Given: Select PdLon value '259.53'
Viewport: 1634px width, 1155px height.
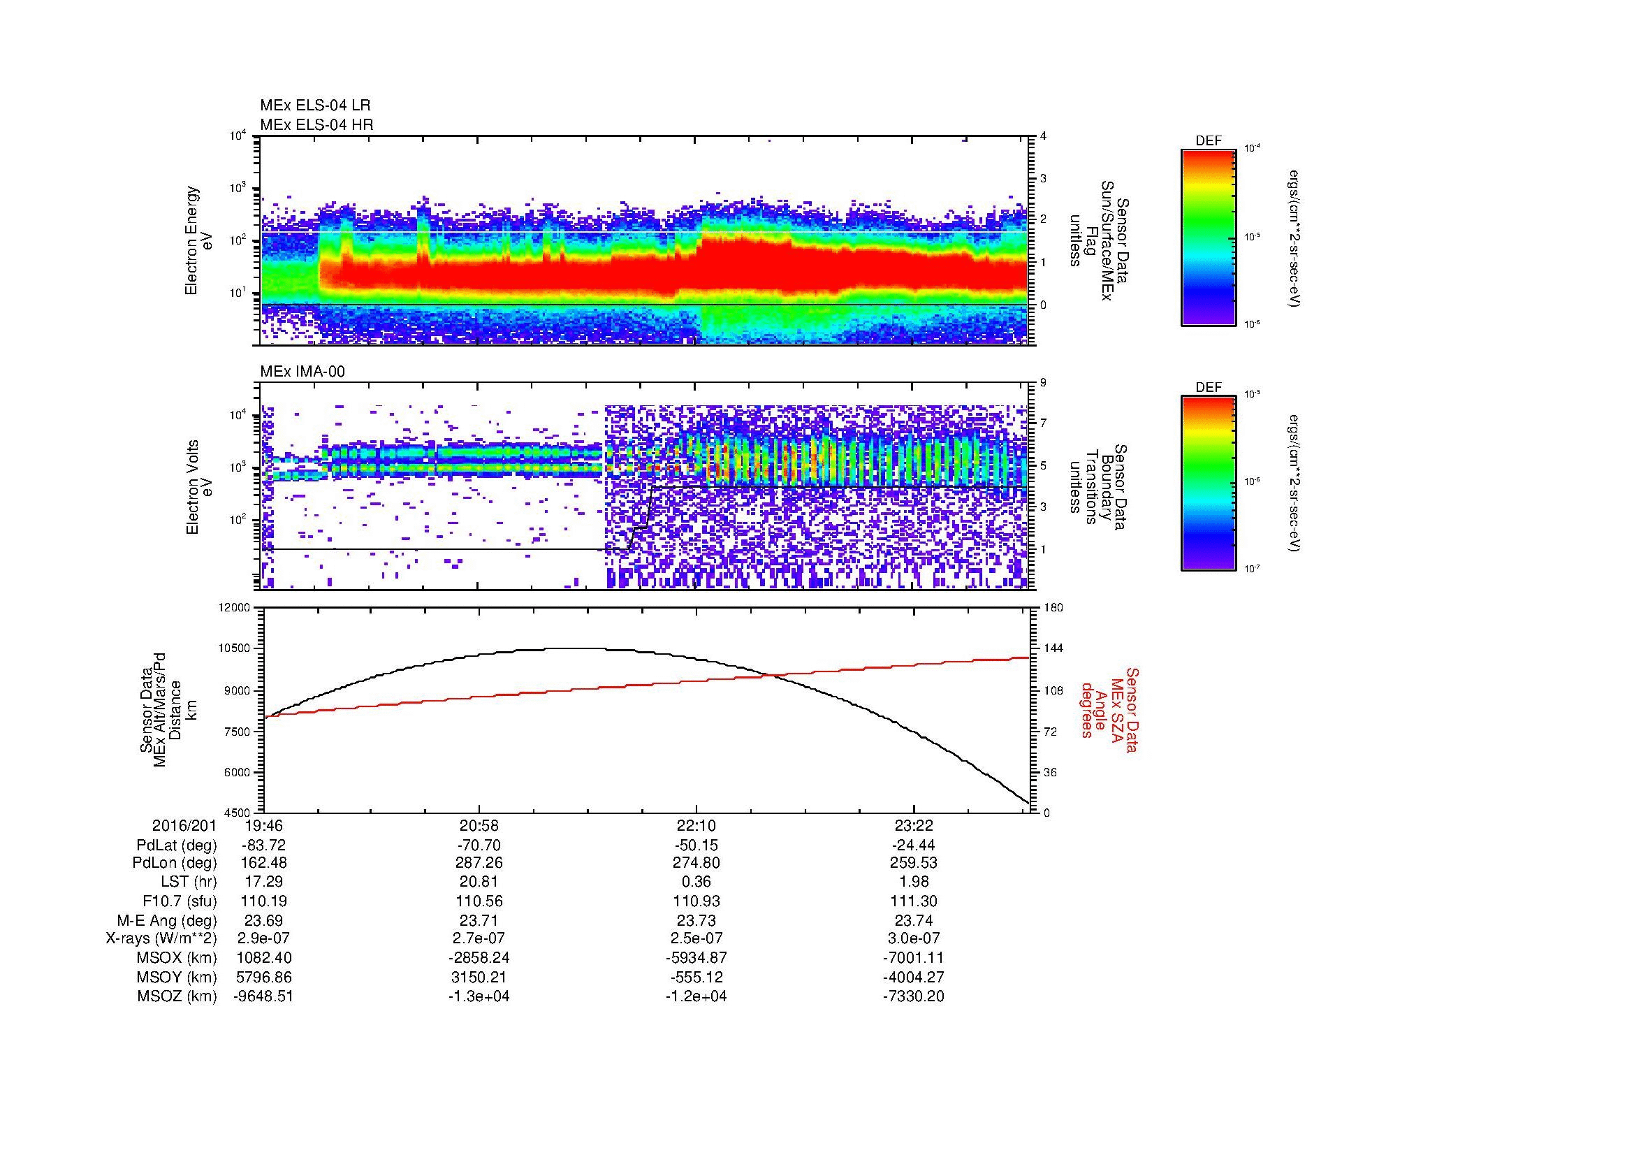Looking at the screenshot, I should (913, 863).
